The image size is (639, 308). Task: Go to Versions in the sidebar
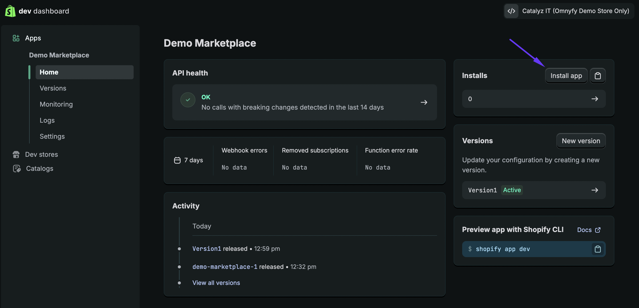click(53, 88)
